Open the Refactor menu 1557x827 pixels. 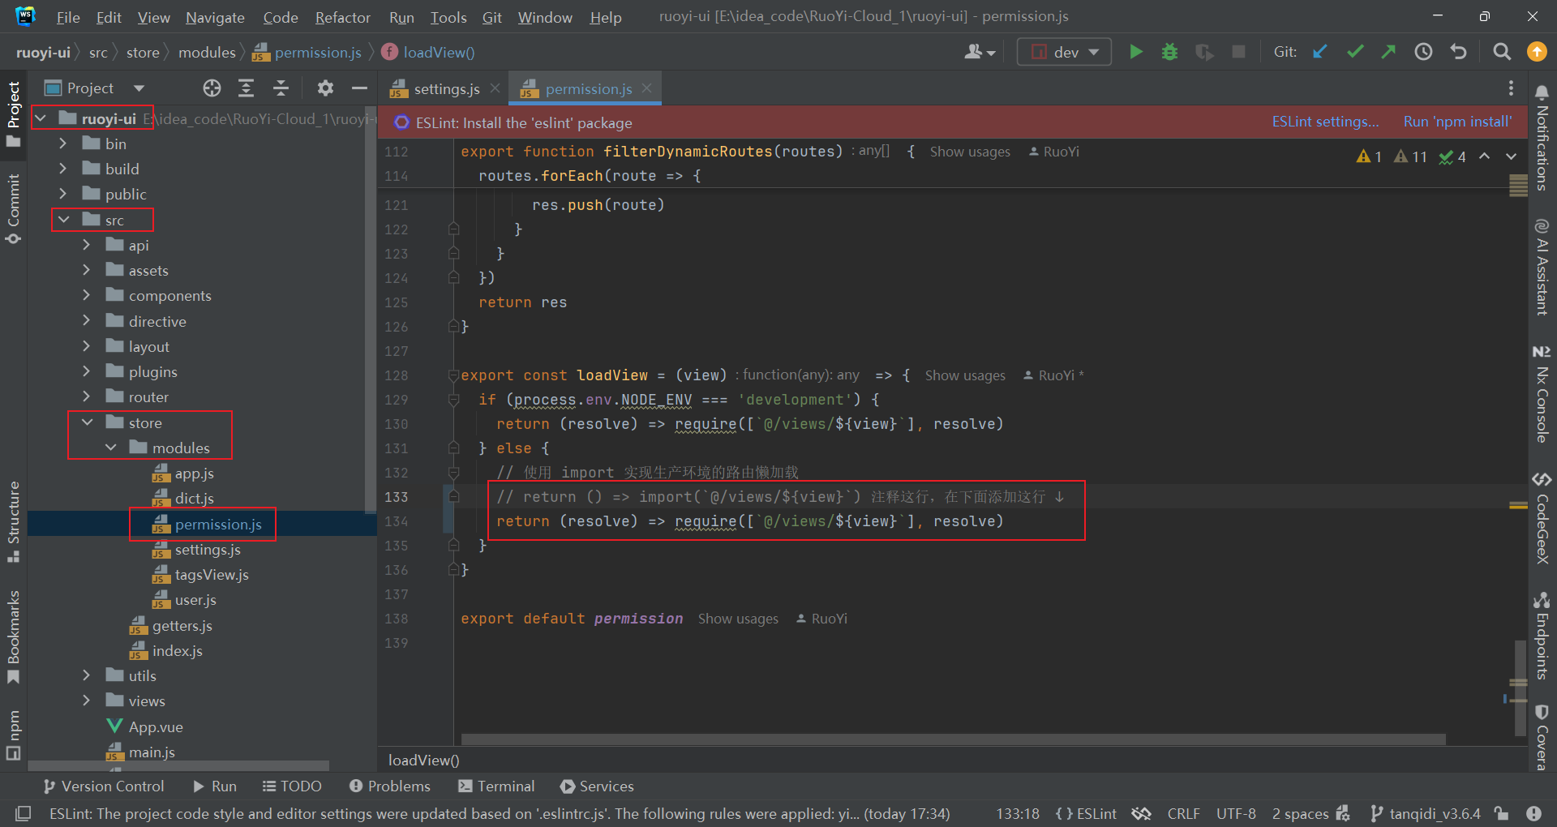[x=343, y=17]
